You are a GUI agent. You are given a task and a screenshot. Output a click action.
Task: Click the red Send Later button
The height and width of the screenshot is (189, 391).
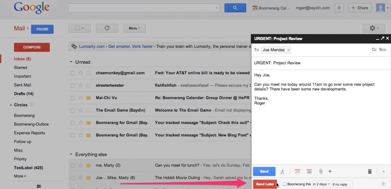(x=265, y=184)
